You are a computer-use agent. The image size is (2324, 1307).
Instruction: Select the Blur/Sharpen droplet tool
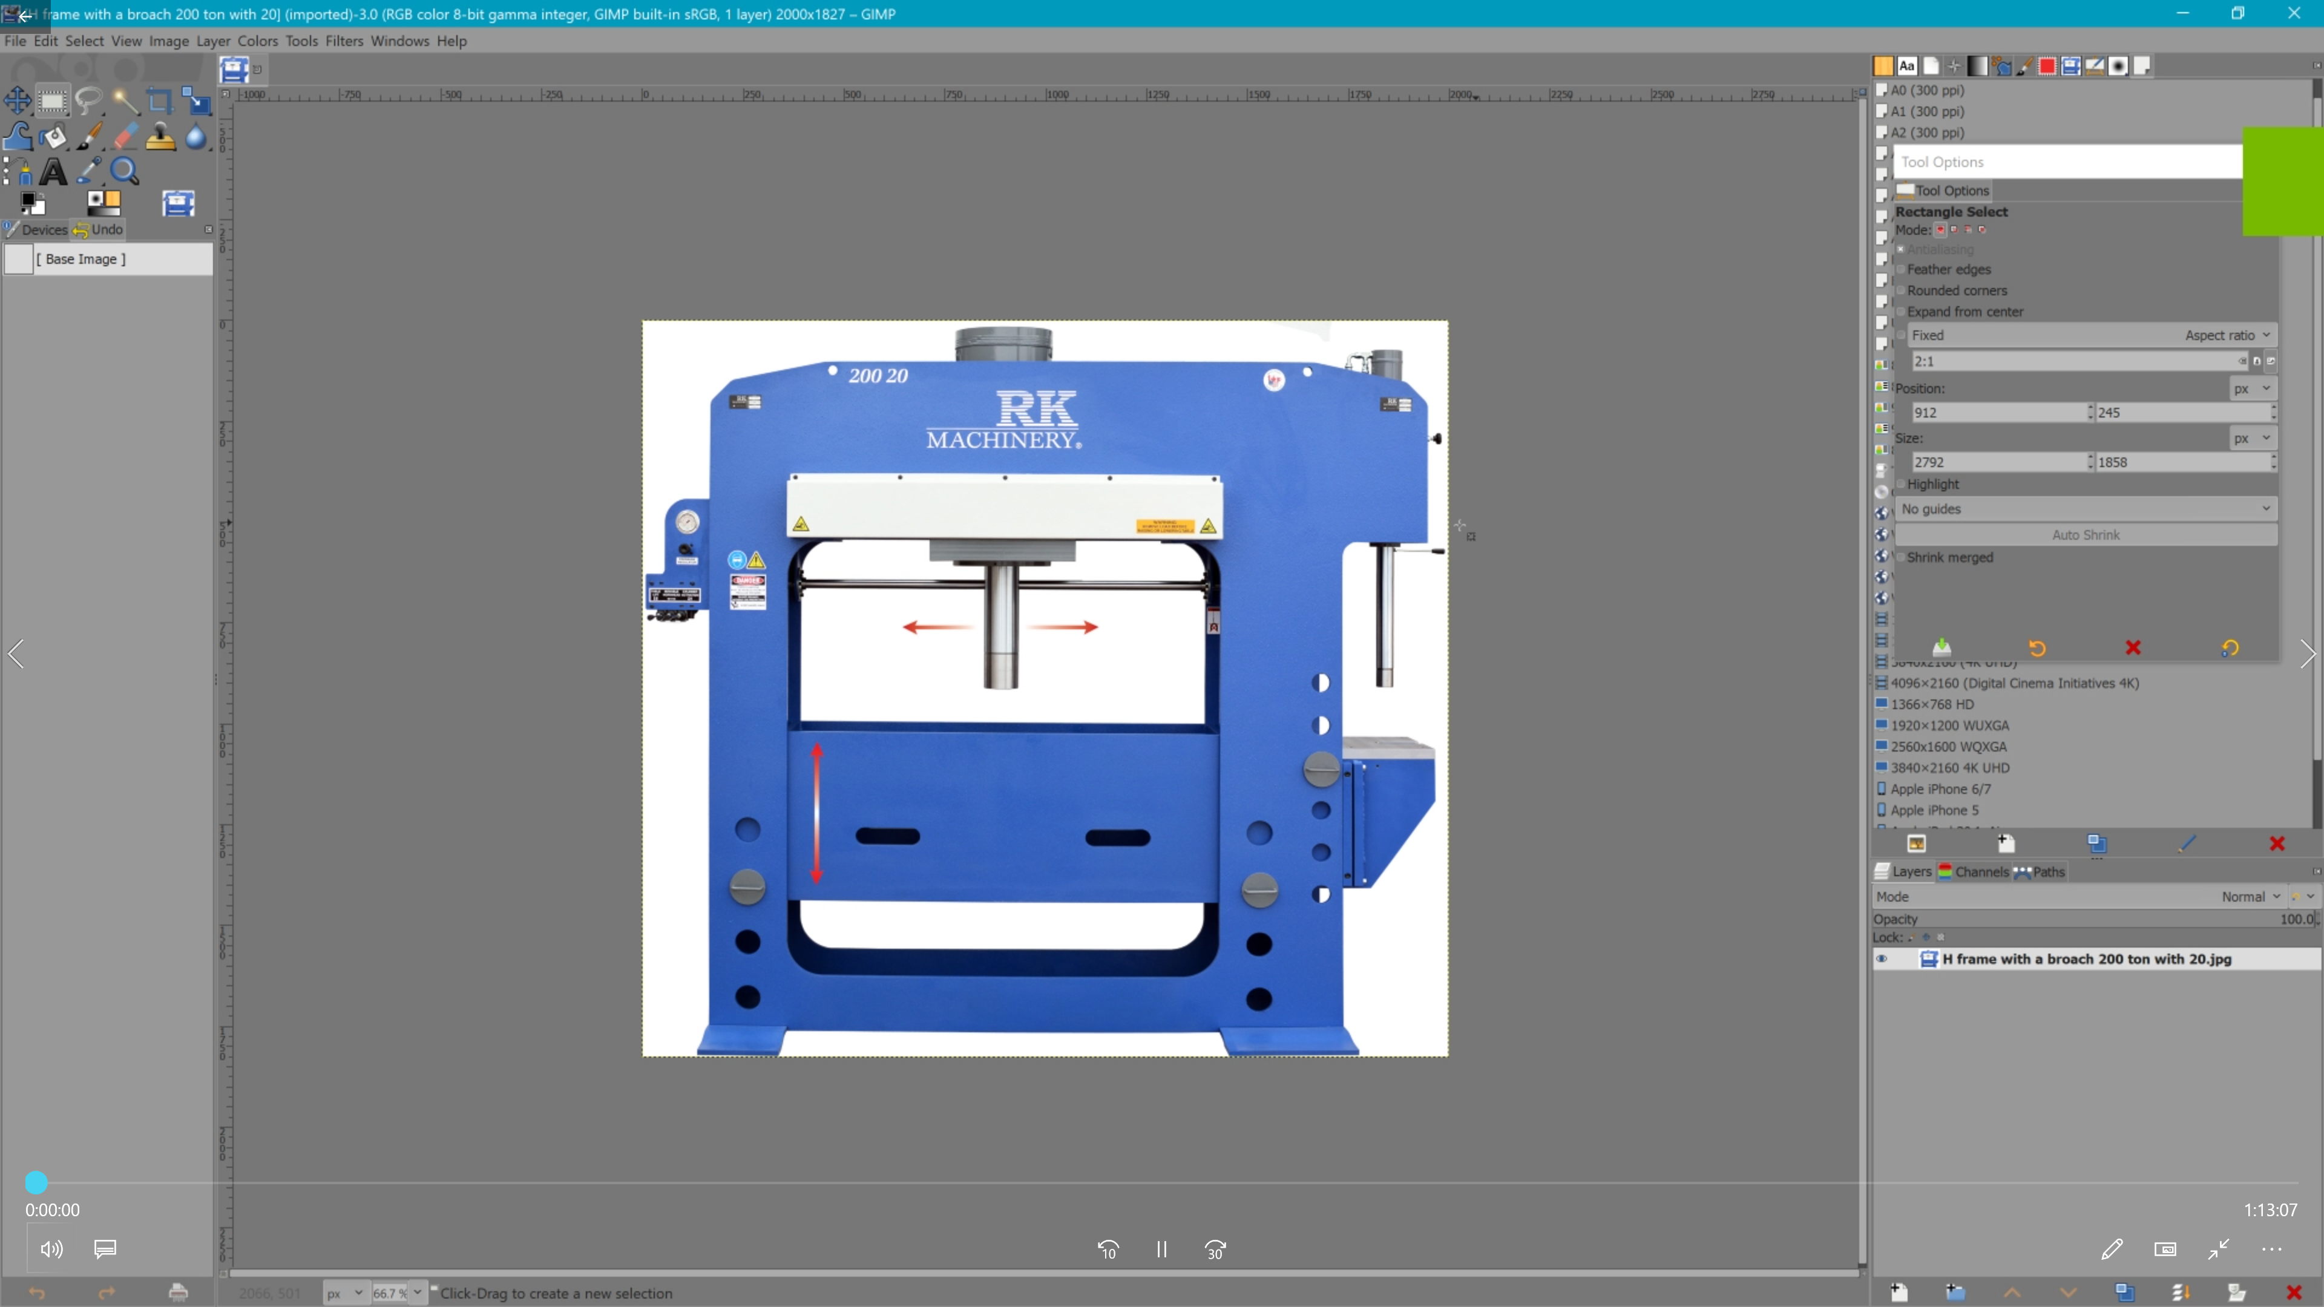click(x=195, y=136)
